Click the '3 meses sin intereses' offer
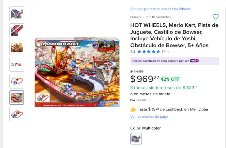Image resolution: width=226 pixels, height=148 pixels. click(164, 87)
